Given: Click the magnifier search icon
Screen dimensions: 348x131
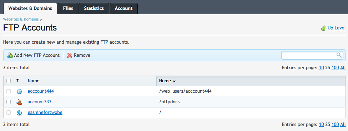Looking at the screenshot, I should [x=339, y=55].
